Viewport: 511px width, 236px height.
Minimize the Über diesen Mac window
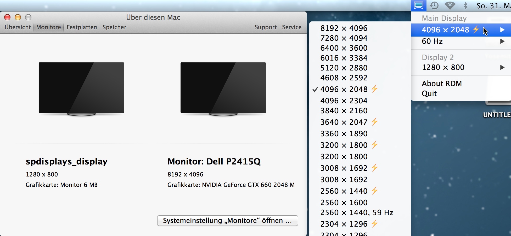pyautogui.click(x=18, y=17)
